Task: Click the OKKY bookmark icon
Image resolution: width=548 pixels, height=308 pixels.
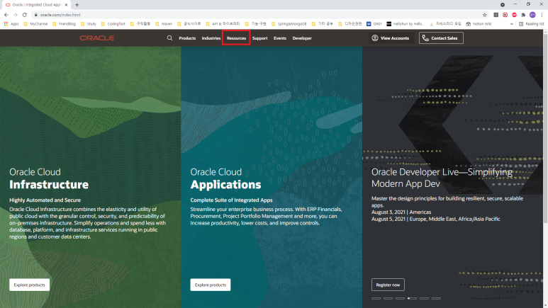Action: (x=369, y=24)
